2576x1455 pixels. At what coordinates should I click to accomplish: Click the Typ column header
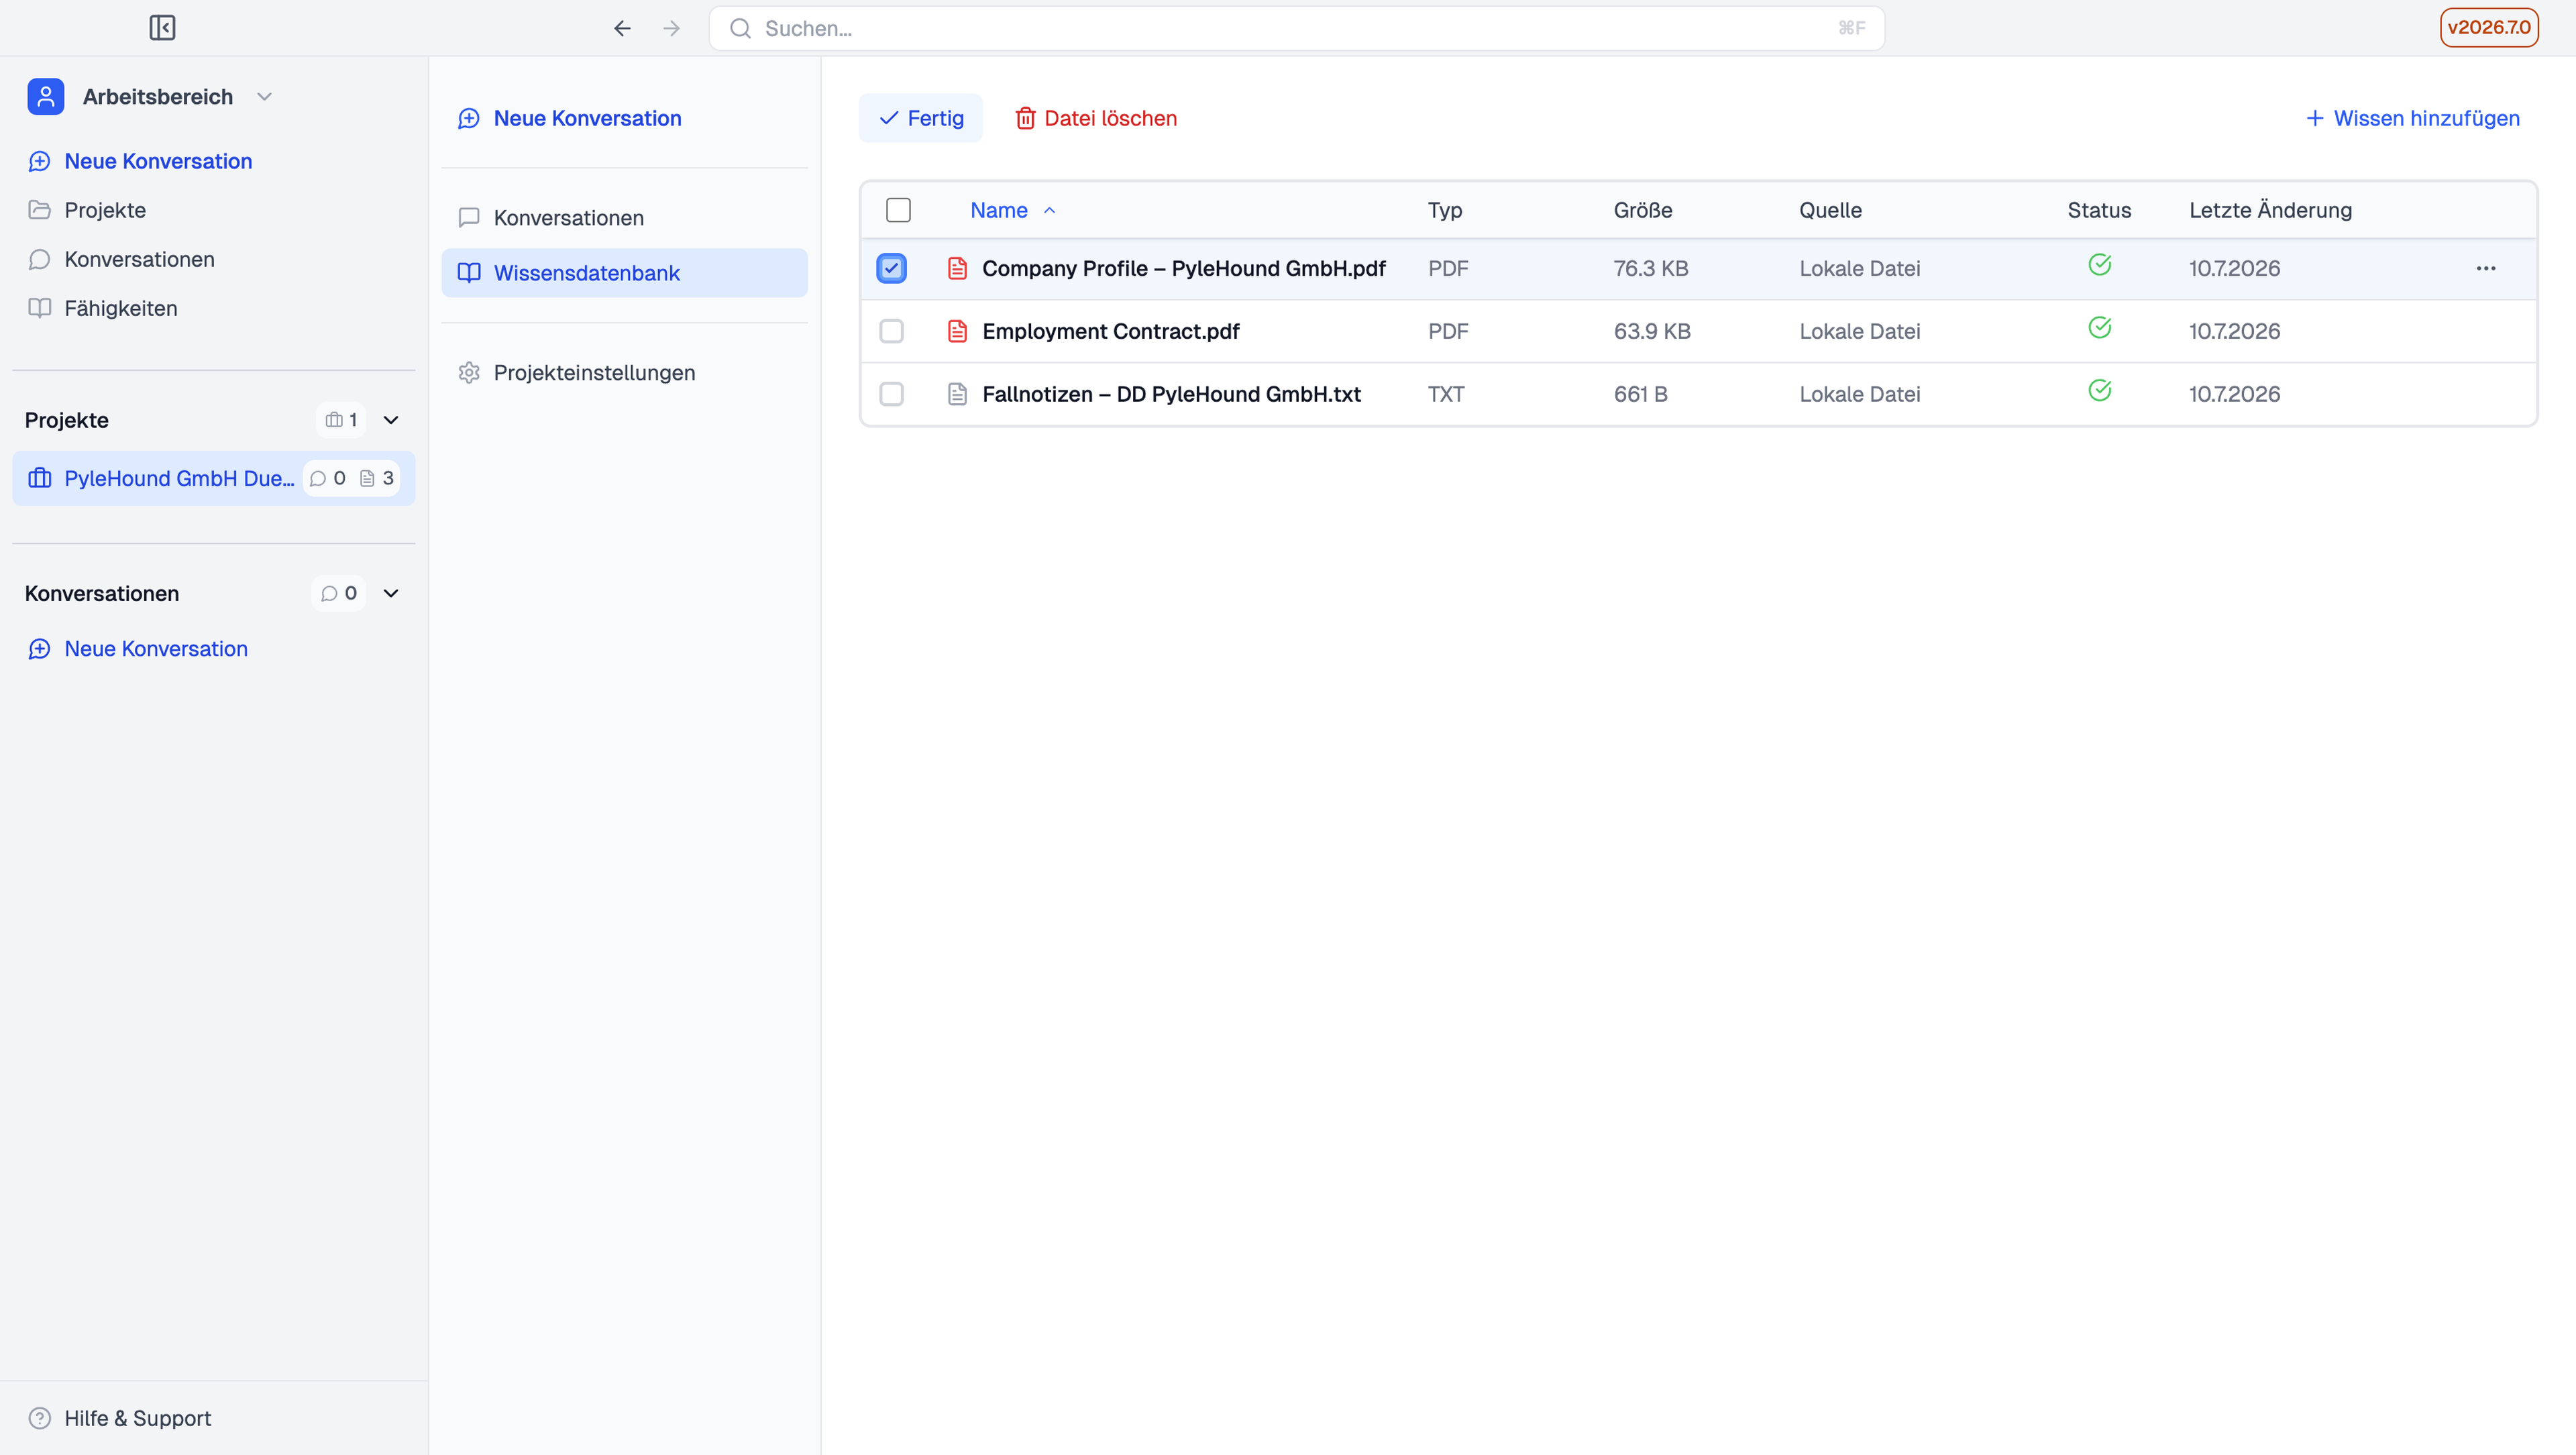point(1445,210)
